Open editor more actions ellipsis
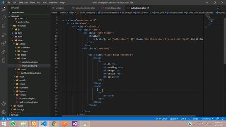This screenshot has height=127, width=226. coord(222,8)
